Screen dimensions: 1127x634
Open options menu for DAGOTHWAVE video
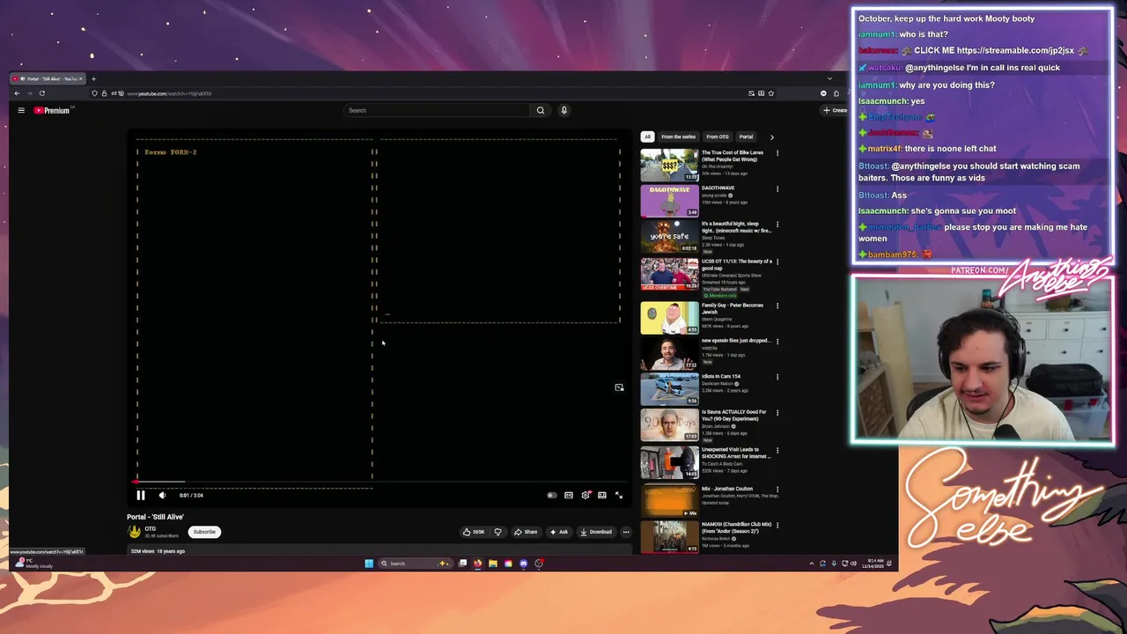777,188
